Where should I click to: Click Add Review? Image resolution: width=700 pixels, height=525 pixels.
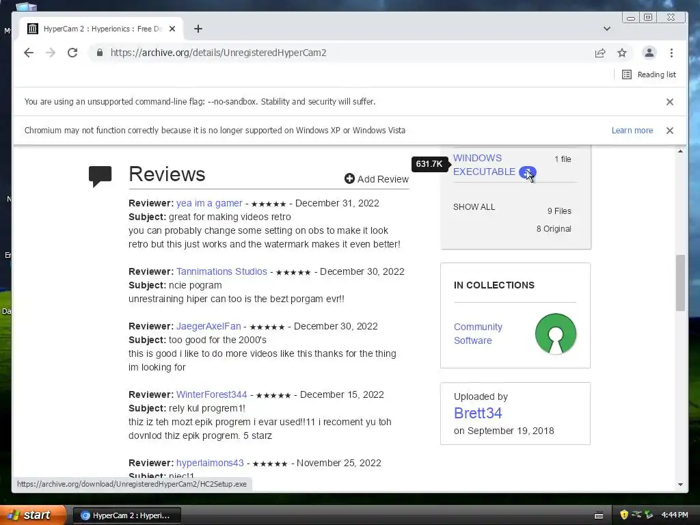(377, 179)
